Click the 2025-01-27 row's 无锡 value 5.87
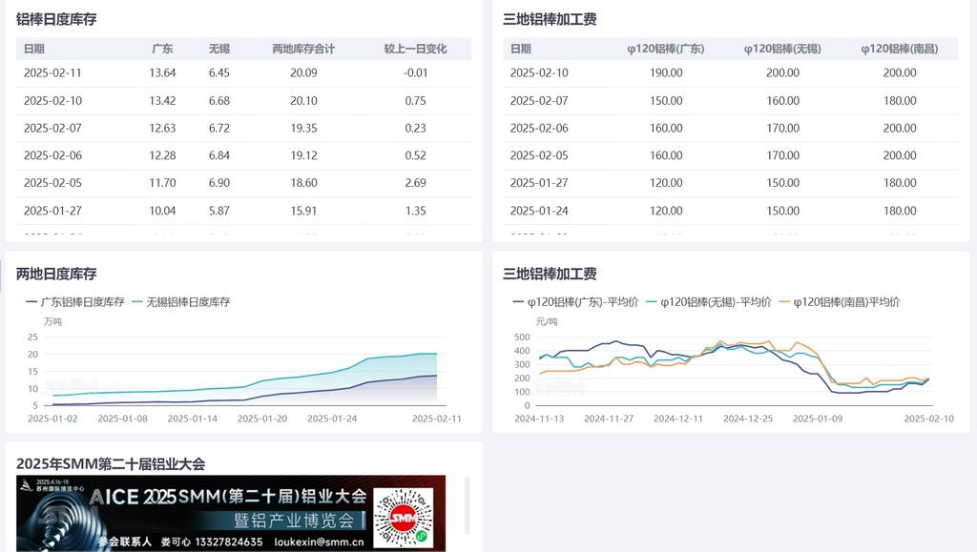977x552 pixels. click(218, 211)
